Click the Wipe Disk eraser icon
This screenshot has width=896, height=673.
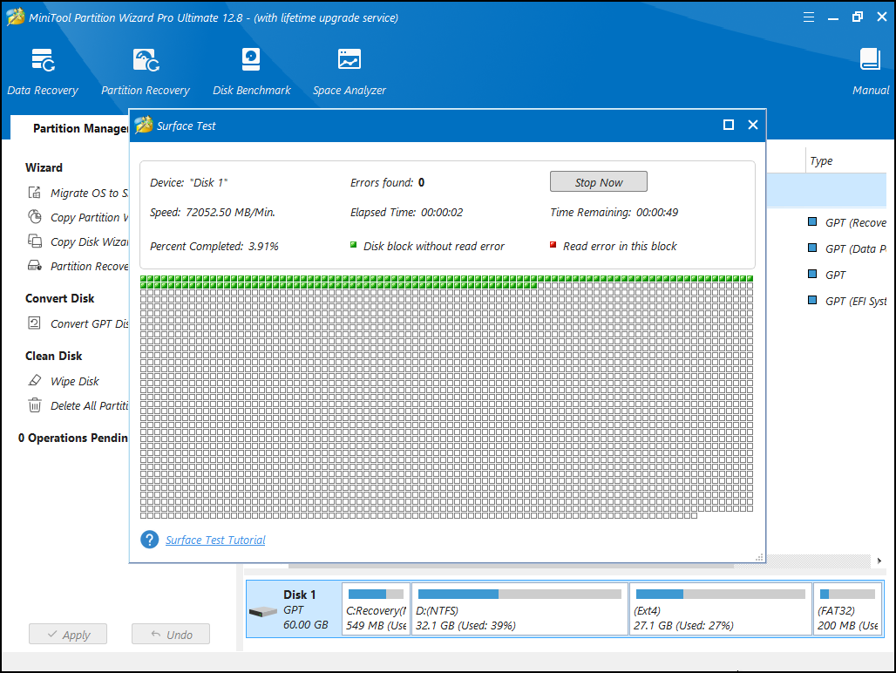(x=35, y=380)
